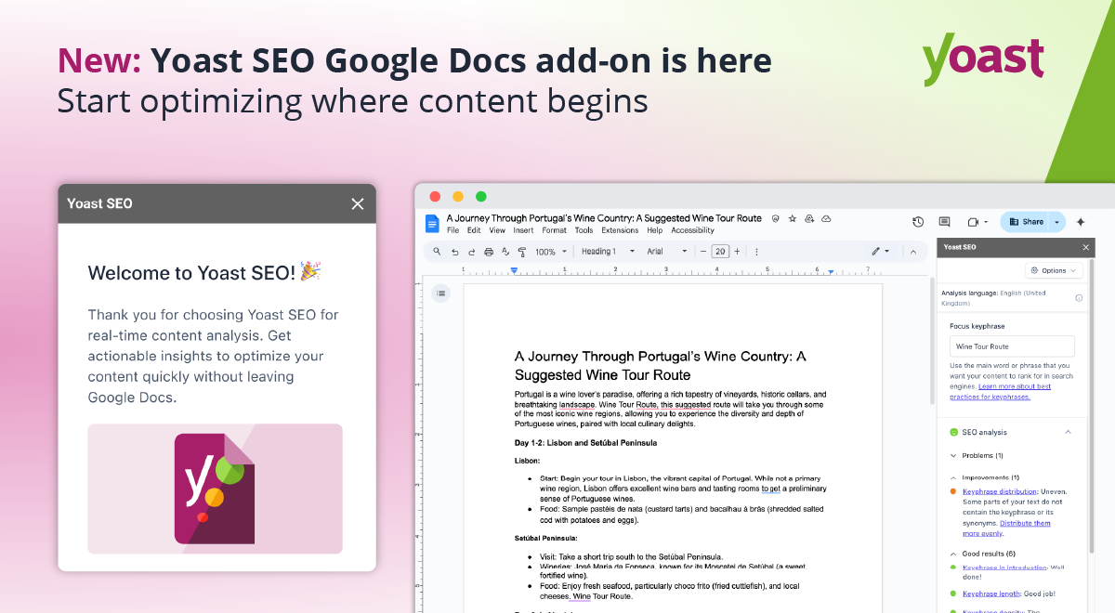
Task: Open version history clock icon
Action: pyautogui.click(x=918, y=222)
